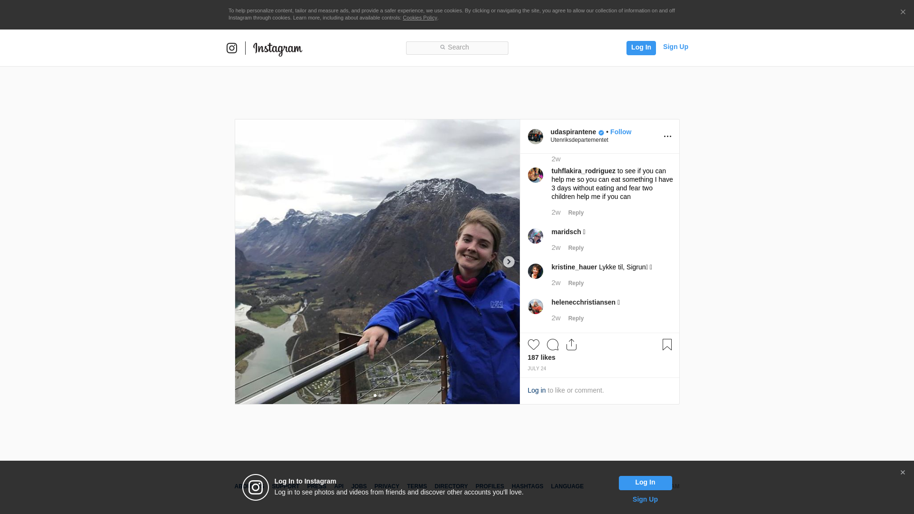The width and height of the screenshot is (914, 514).
Task: Click the first carousel indicator dot
Action: pyautogui.click(x=375, y=395)
